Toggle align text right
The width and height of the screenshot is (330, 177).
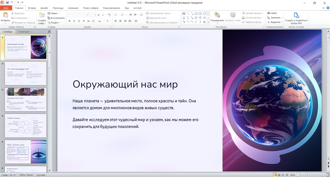pos(125,21)
